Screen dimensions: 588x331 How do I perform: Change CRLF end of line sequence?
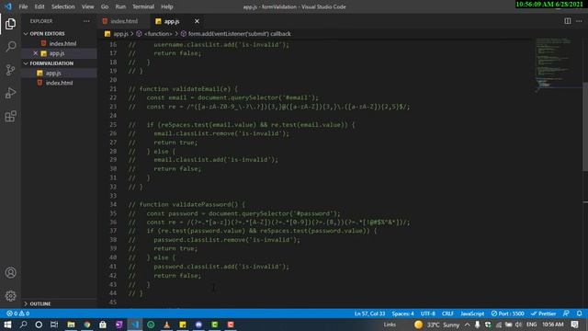(447, 314)
